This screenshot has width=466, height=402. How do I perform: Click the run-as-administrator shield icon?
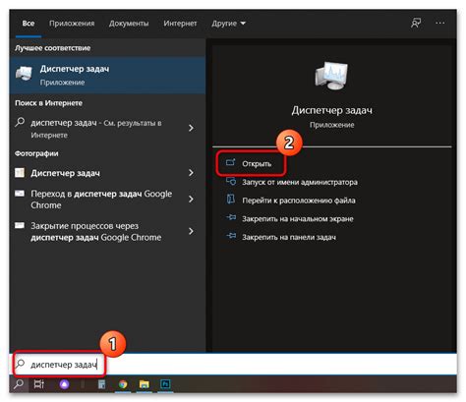[231, 181]
